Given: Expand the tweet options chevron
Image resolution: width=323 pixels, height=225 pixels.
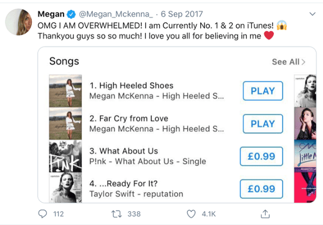Looking at the screenshot, I should [312, 14].
